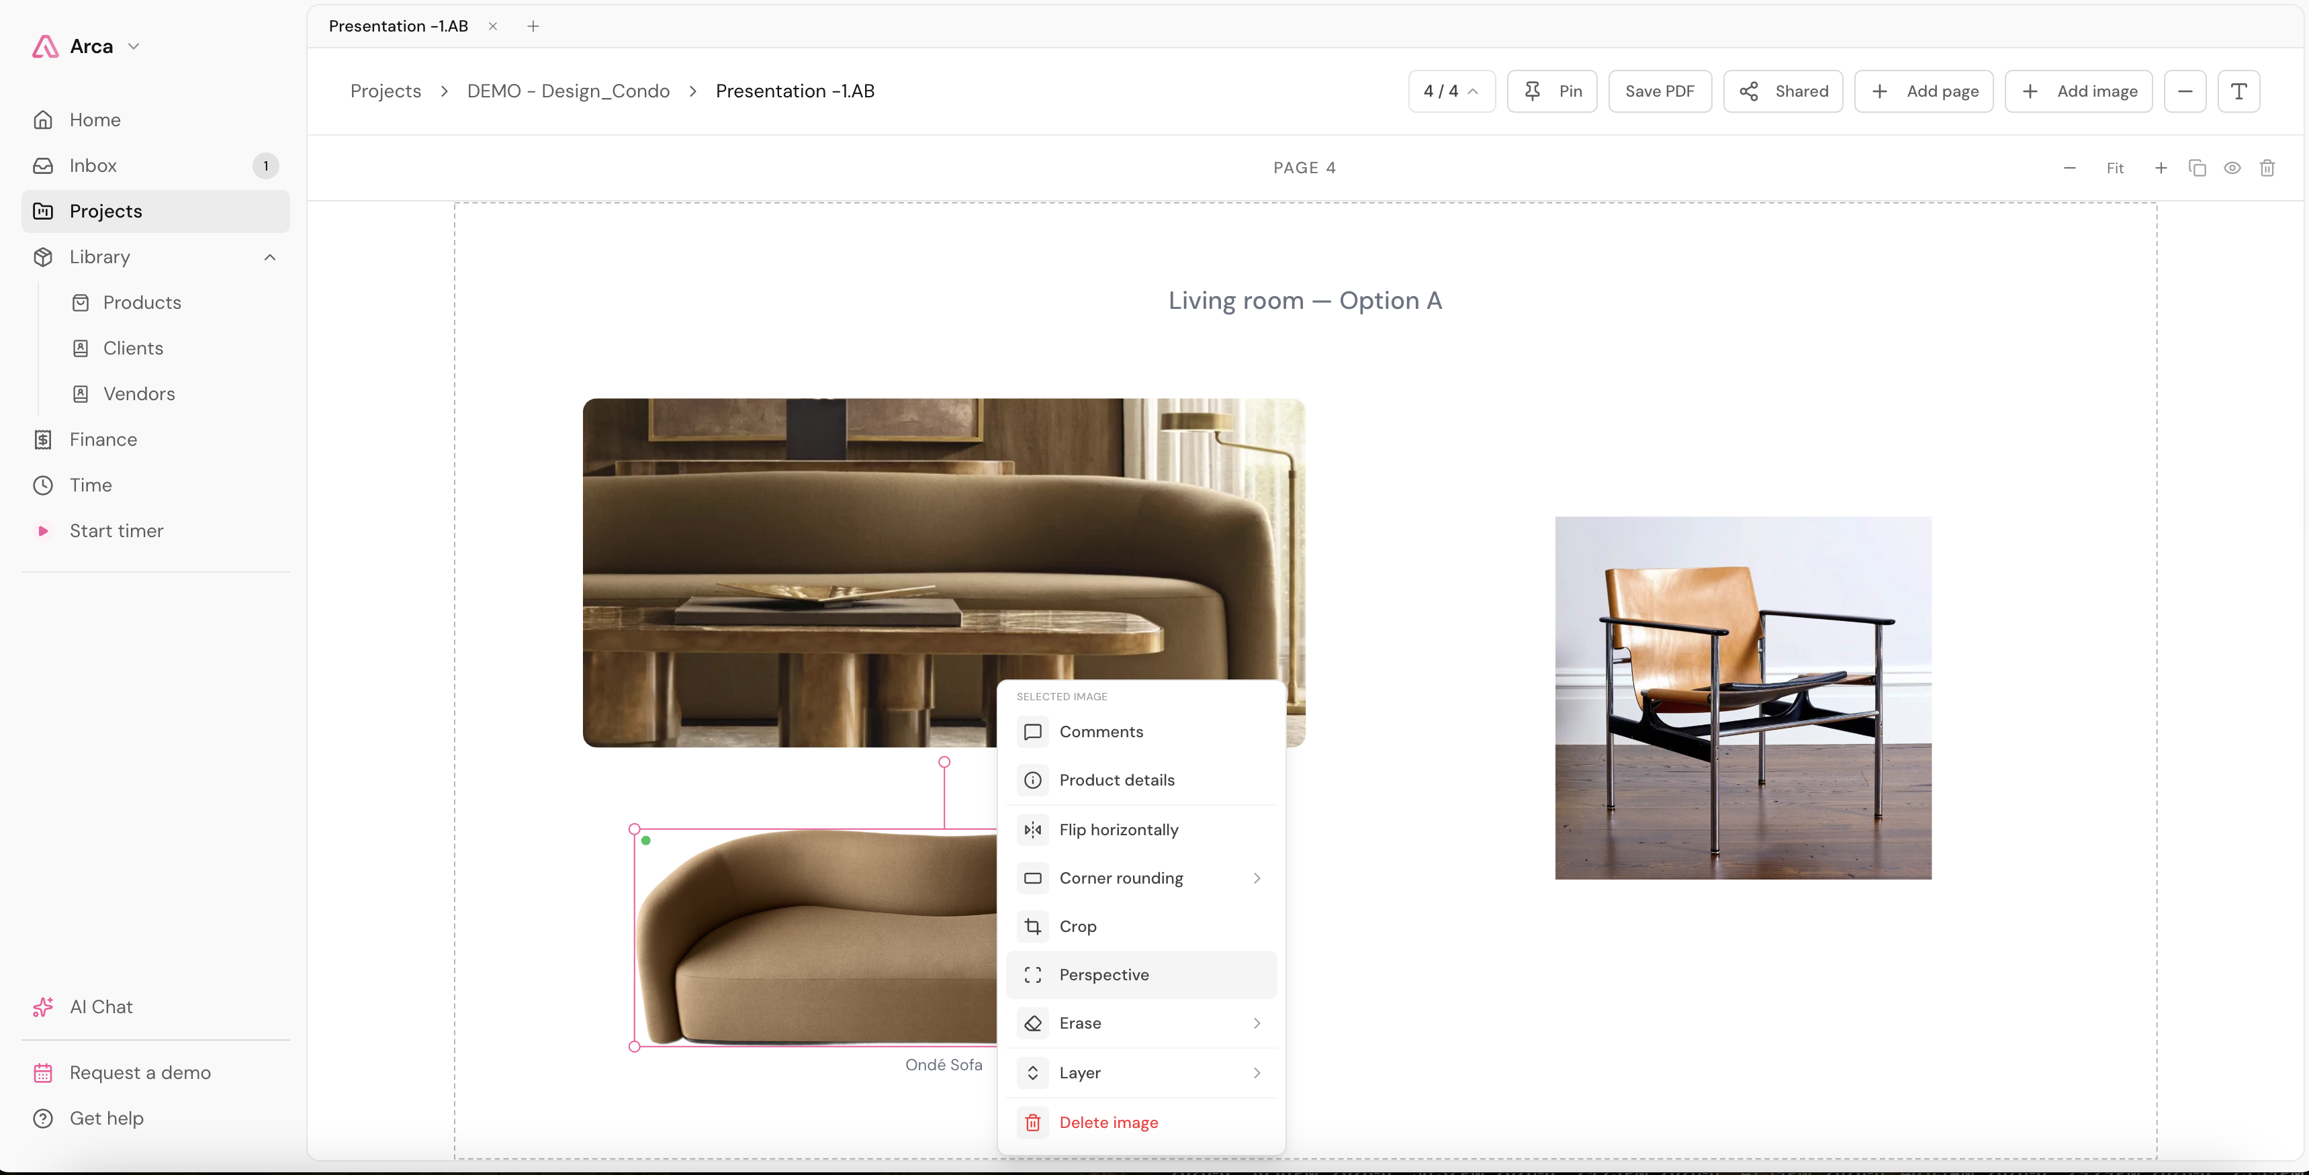Delete page 4 with trash icon

tap(2267, 168)
